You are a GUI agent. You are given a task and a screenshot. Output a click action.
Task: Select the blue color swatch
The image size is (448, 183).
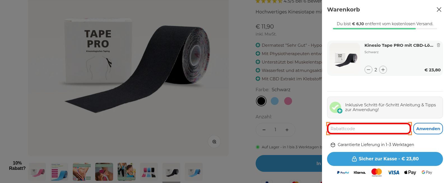click(275, 101)
